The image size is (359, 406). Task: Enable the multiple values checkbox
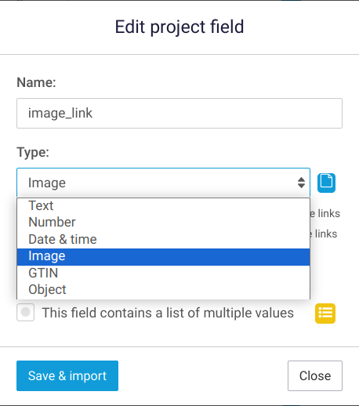click(25, 312)
